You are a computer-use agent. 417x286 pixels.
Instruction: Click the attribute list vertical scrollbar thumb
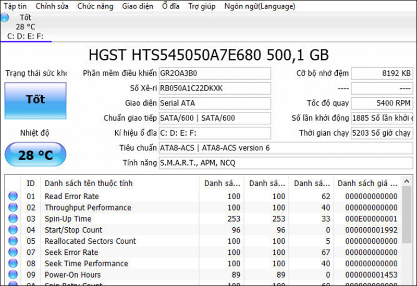click(407, 214)
